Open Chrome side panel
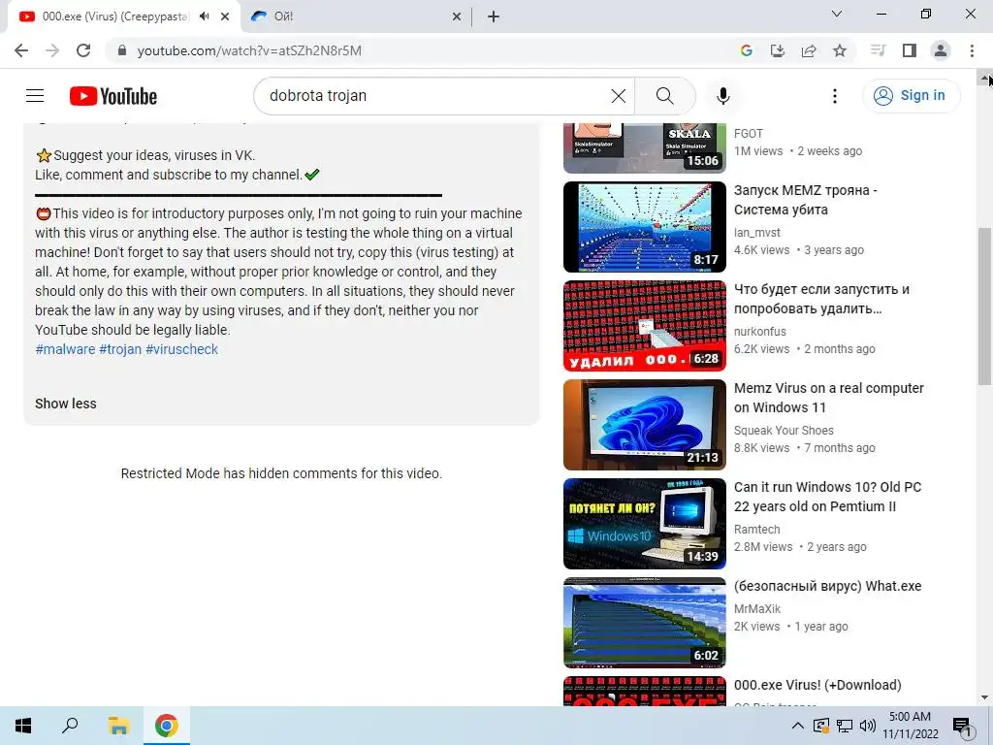Image resolution: width=993 pixels, height=745 pixels. tap(910, 50)
